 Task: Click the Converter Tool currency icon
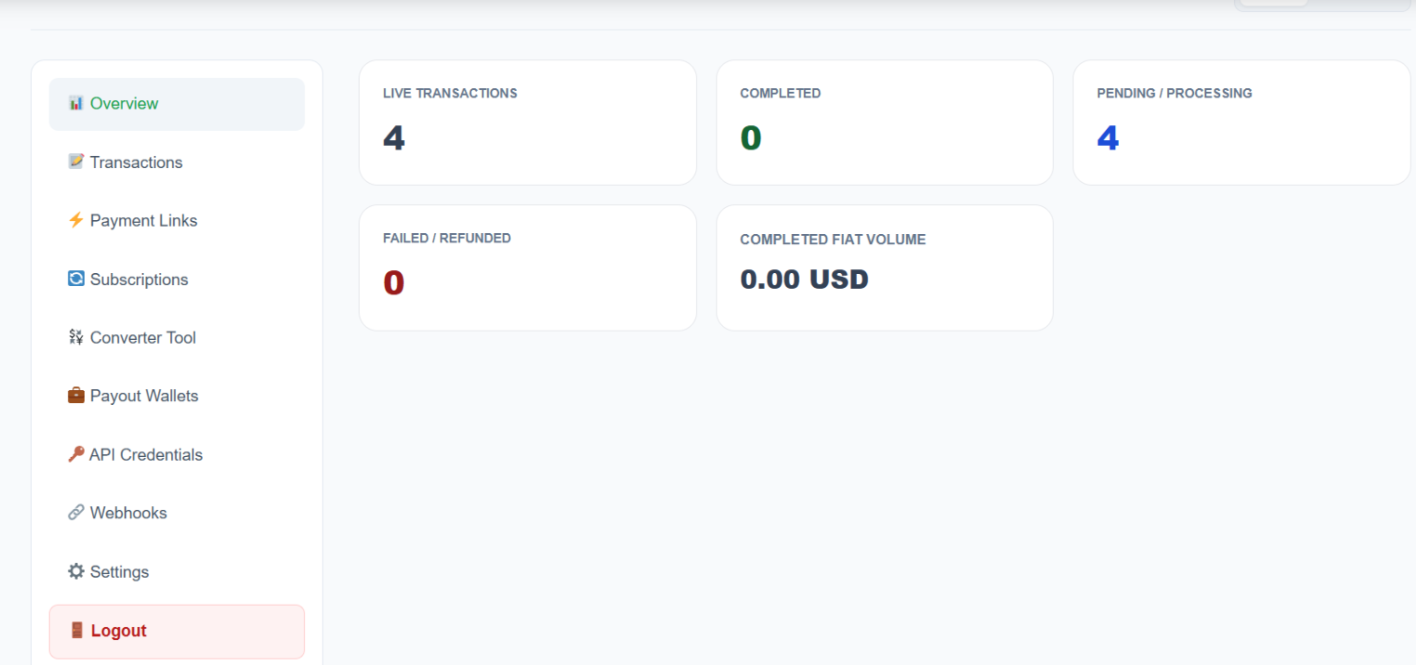76,337
